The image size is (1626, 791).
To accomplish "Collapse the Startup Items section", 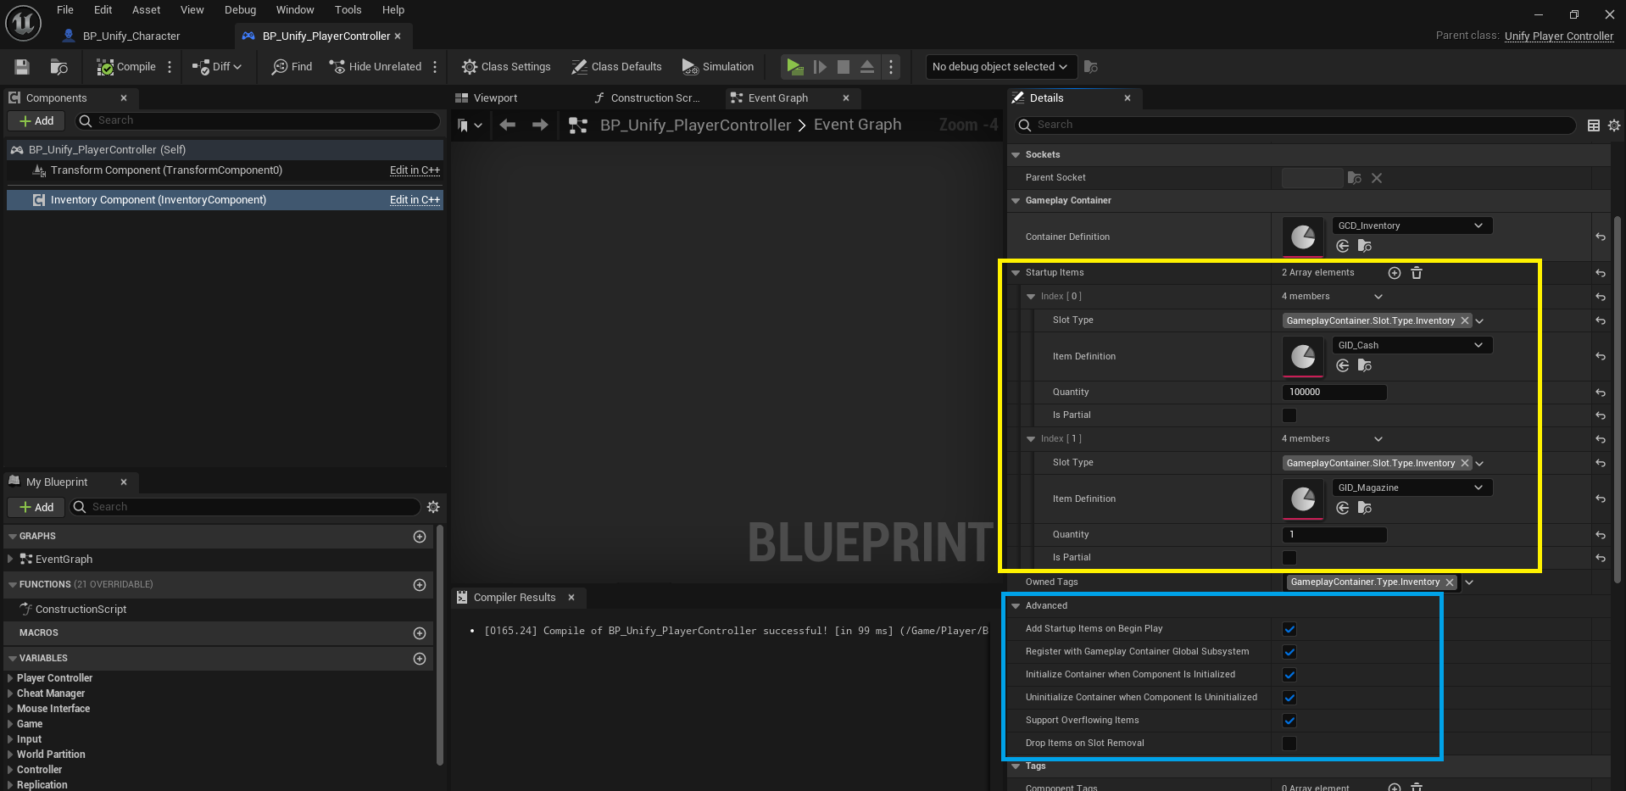I will 1016,273.
